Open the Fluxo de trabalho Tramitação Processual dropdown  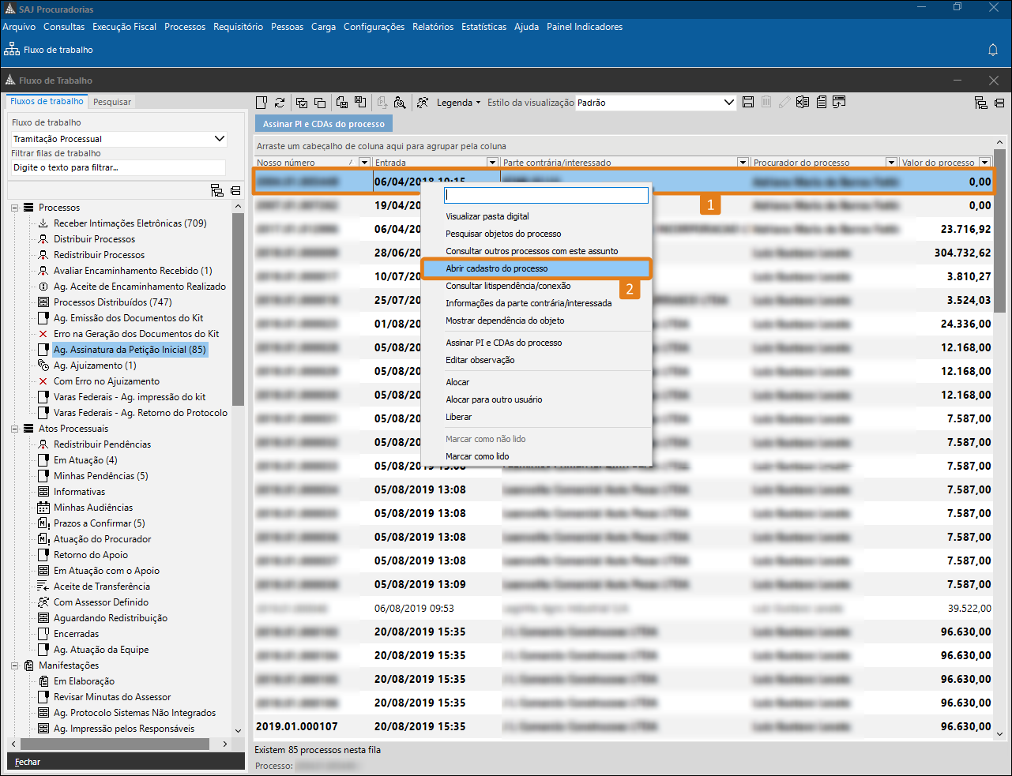pyautogui.click(x=219, y=139)
